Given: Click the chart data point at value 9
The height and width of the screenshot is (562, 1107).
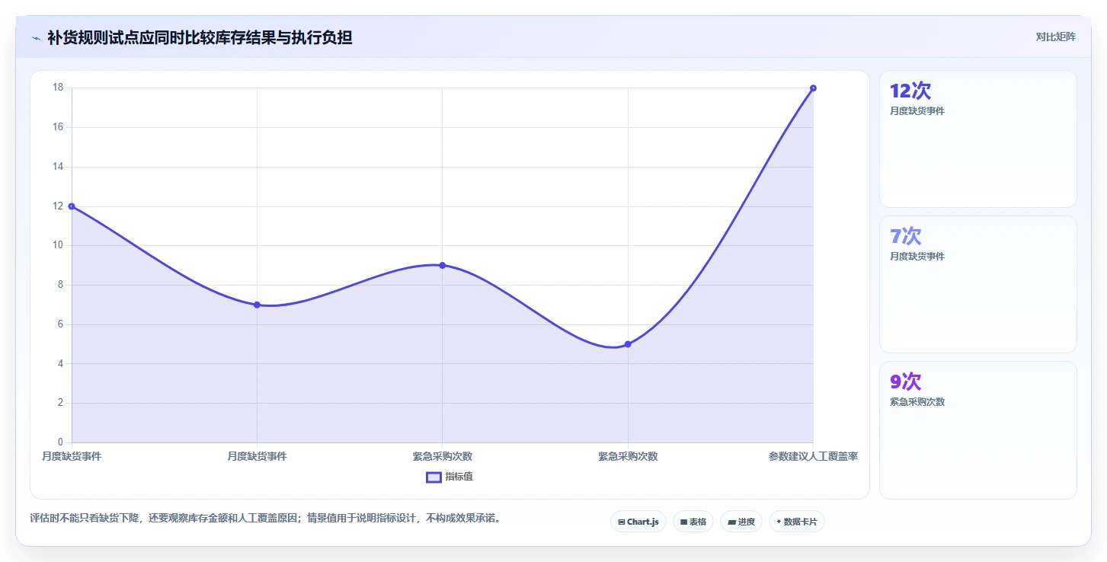Looking at the screenshot, I should pos(443,265).
